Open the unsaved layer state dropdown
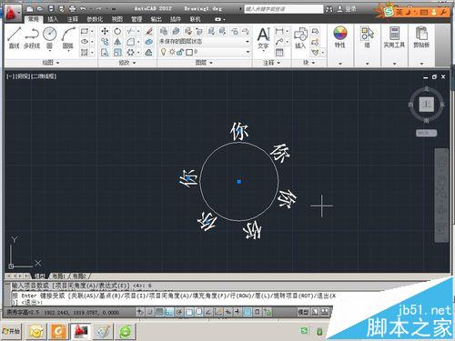455x341 pixels. [x=205, y=42]
